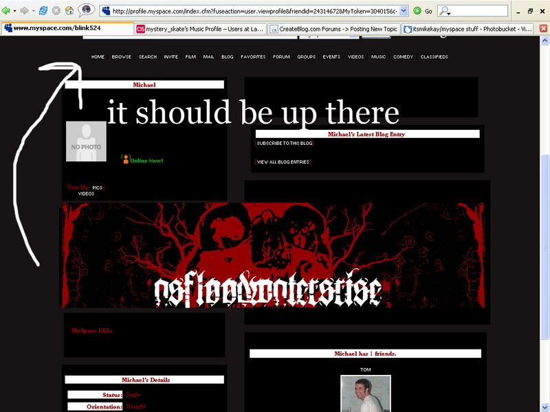550x412 pixels.
Task: Click the search magnifier icon in toolbar
Action: (444, 11)
